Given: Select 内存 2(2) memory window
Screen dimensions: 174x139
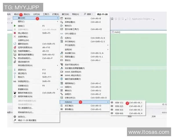Looking at the screenshot, I should (128, 106).
